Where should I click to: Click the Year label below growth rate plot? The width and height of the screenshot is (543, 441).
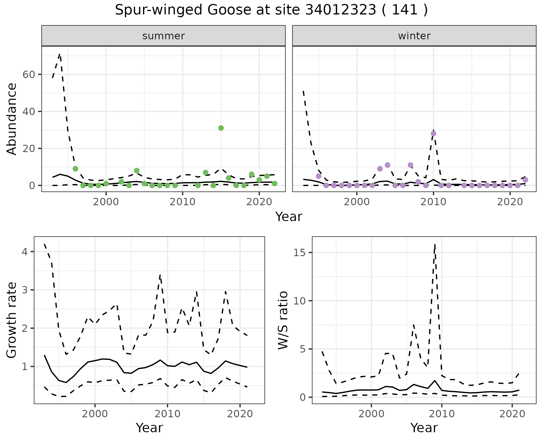pyautogui.click(x=149, y=428)
